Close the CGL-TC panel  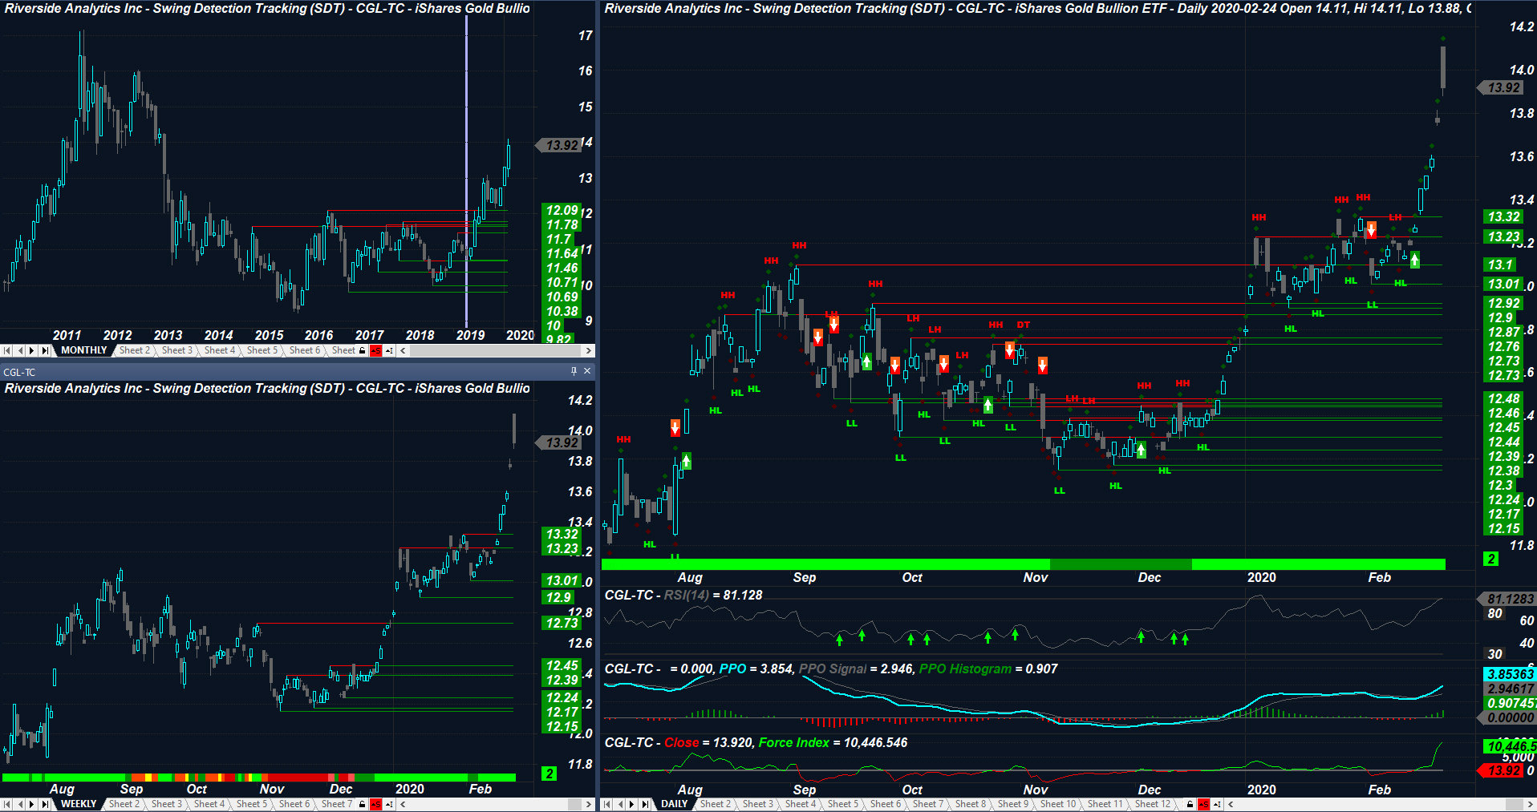click(x=587, y=371)
